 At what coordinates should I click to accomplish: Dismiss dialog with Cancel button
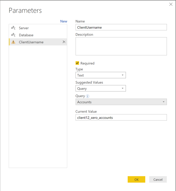[x=158, y=179]
